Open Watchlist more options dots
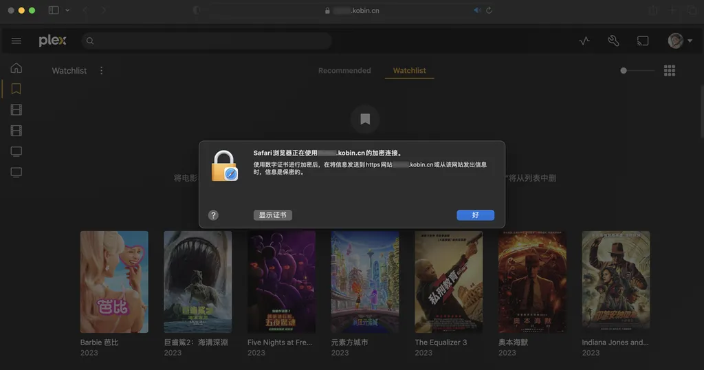Image resolution: width=704 pixels, height=370 pixels. 102,71
